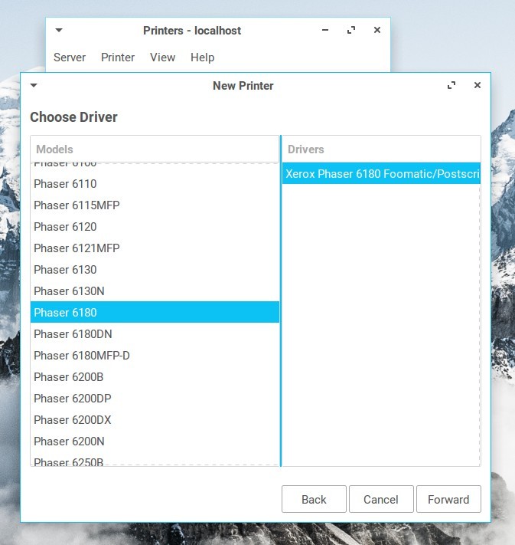Choose Phaser 6130N from models list
Viewport: 515px width, 545px height.
pyautogui.click(x=69, y=291)
